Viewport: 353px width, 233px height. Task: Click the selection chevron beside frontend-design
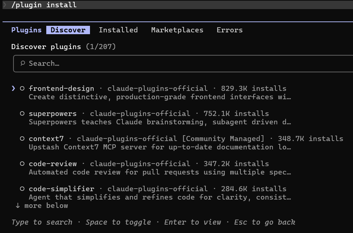coord(13,88)
